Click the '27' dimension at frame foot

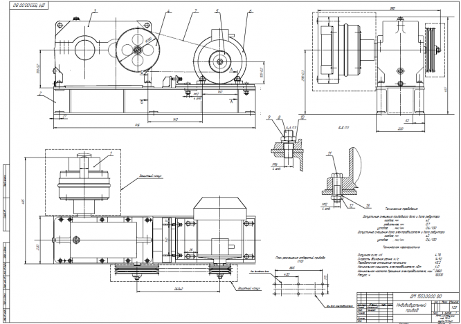(65, 116)
